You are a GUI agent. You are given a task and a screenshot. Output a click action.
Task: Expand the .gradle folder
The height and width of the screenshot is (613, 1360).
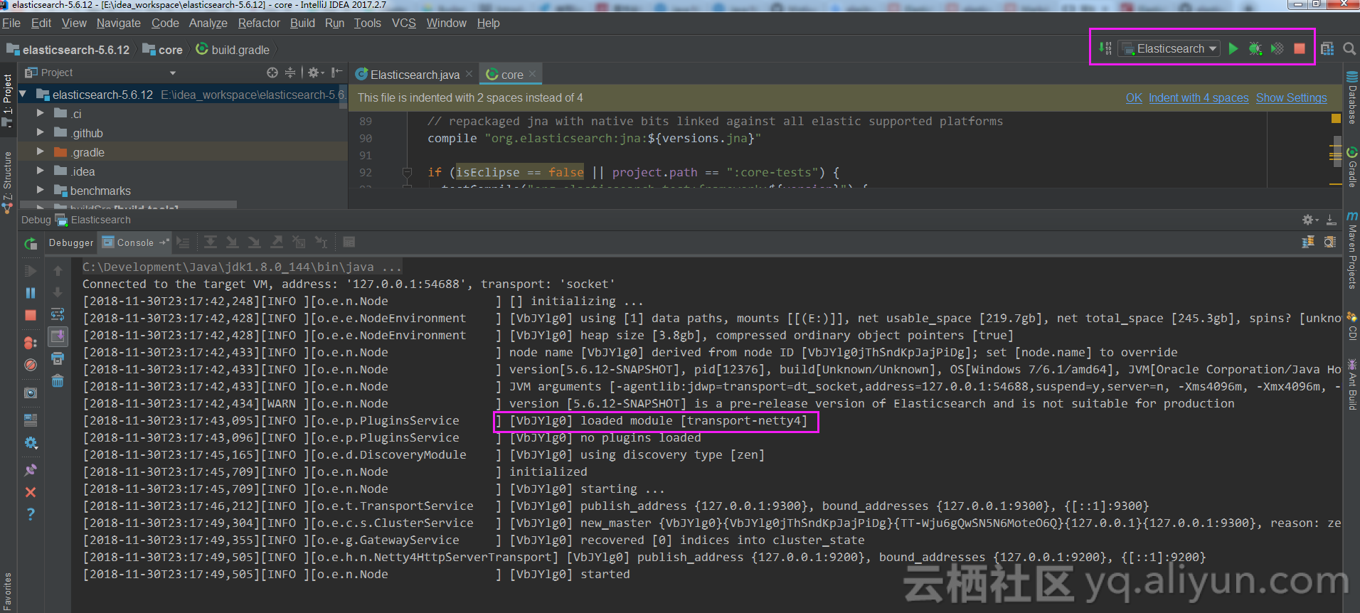click(x=41, y=151)
